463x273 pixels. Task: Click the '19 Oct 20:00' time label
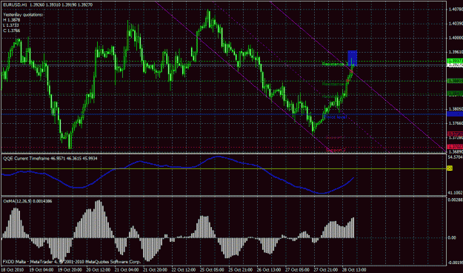click(x=70, y=270)
